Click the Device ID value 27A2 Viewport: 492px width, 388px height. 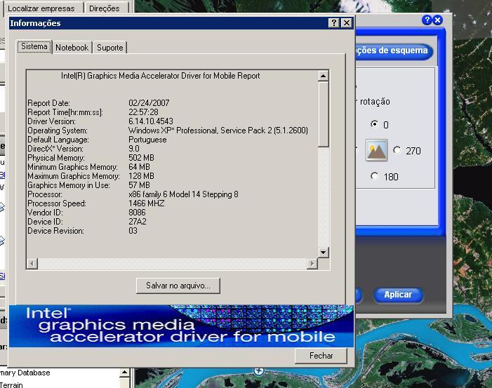pyautogui.click(x=138, y=222)
